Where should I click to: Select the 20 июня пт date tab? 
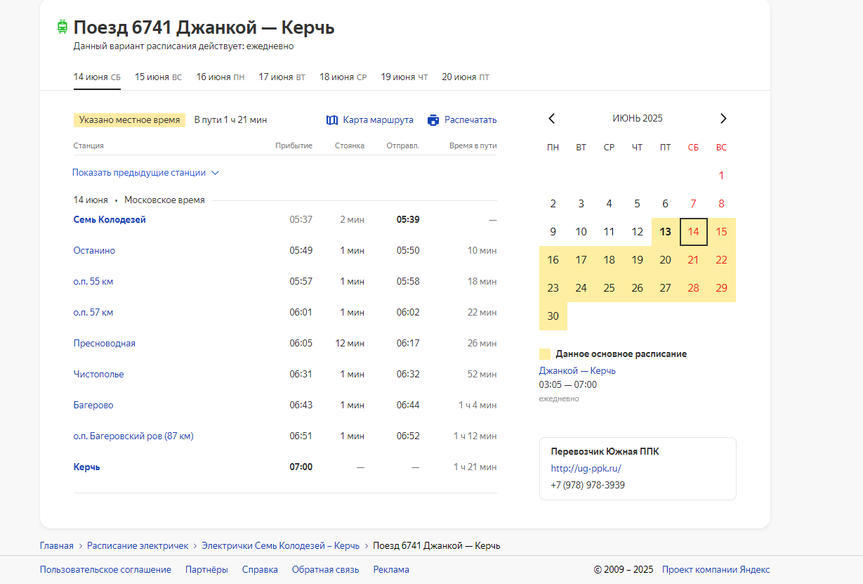[x=466, y=77]
